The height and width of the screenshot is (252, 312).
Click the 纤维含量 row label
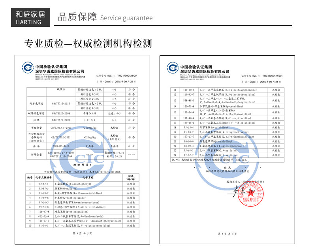click(x=36, y=154)
